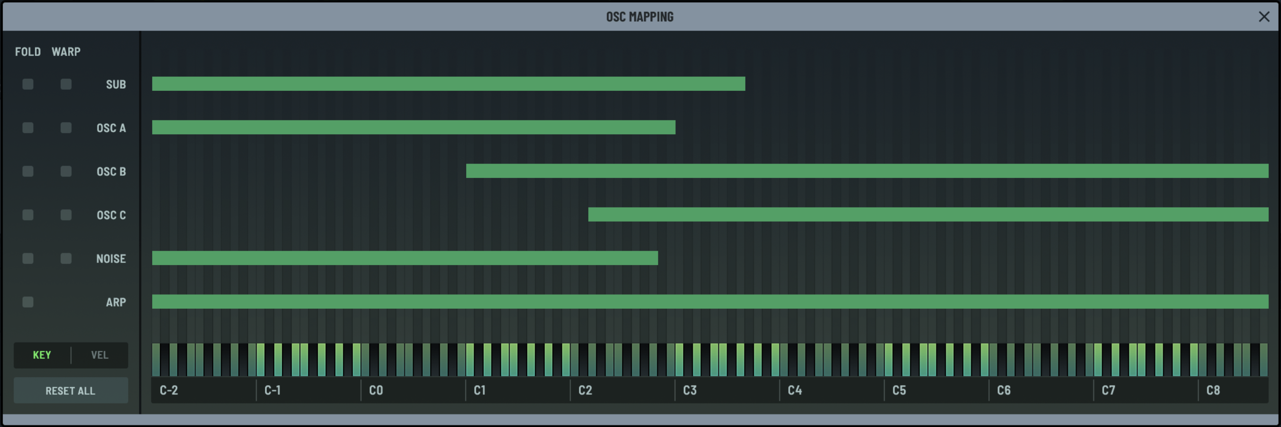Click the C5 keyboard label
Image resolution: width=1281 pixels, height=427 pixels.
(x=899, y=390)
